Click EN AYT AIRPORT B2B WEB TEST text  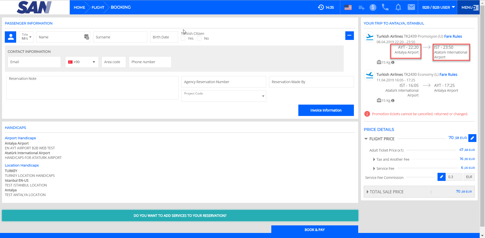(x=30, y=148)
